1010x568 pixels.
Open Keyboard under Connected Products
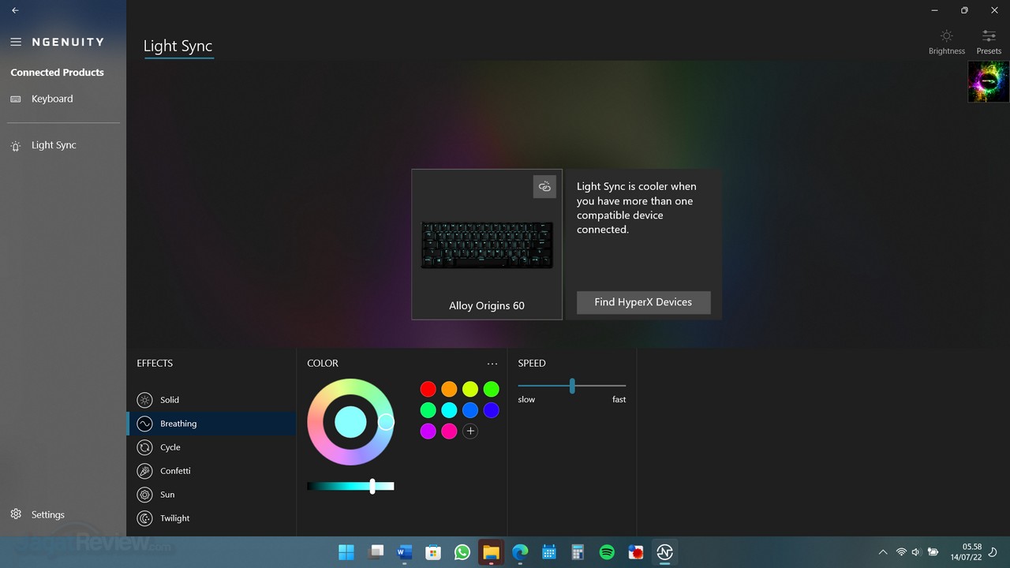click(x=52, y=99)
